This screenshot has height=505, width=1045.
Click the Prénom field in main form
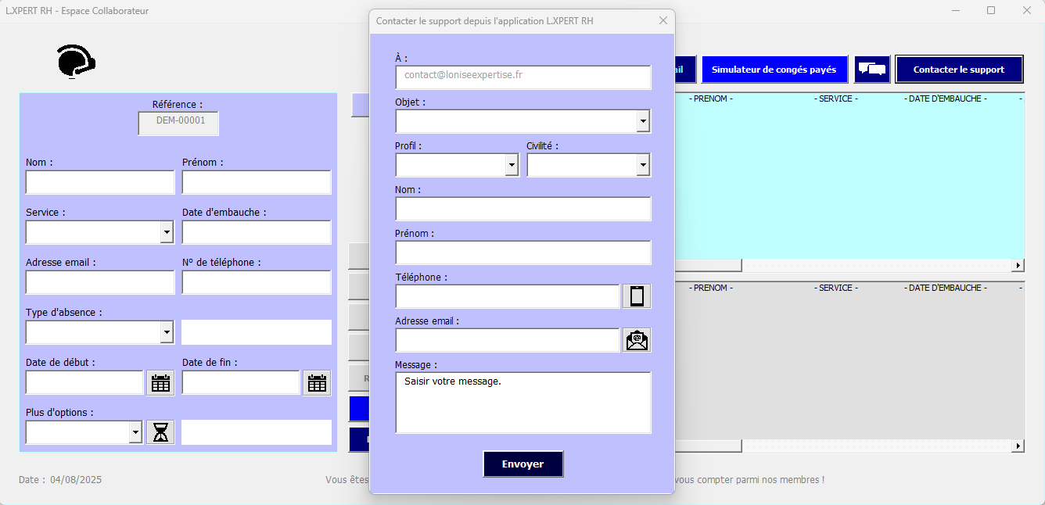(x=257, y=182)
